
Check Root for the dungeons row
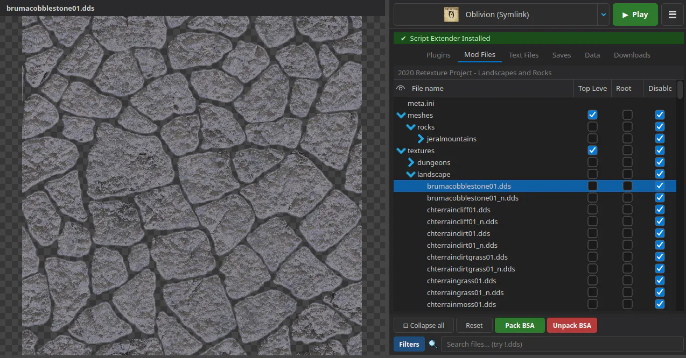(627, 162)
